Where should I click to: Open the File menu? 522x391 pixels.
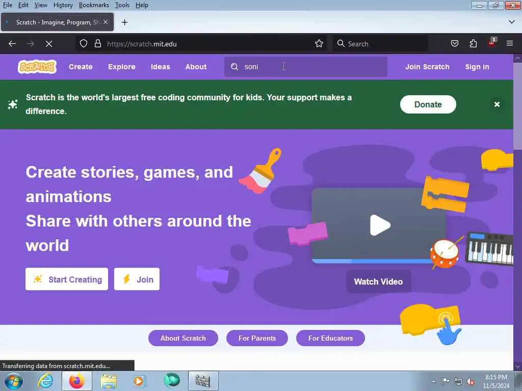(x=7, y=5)
